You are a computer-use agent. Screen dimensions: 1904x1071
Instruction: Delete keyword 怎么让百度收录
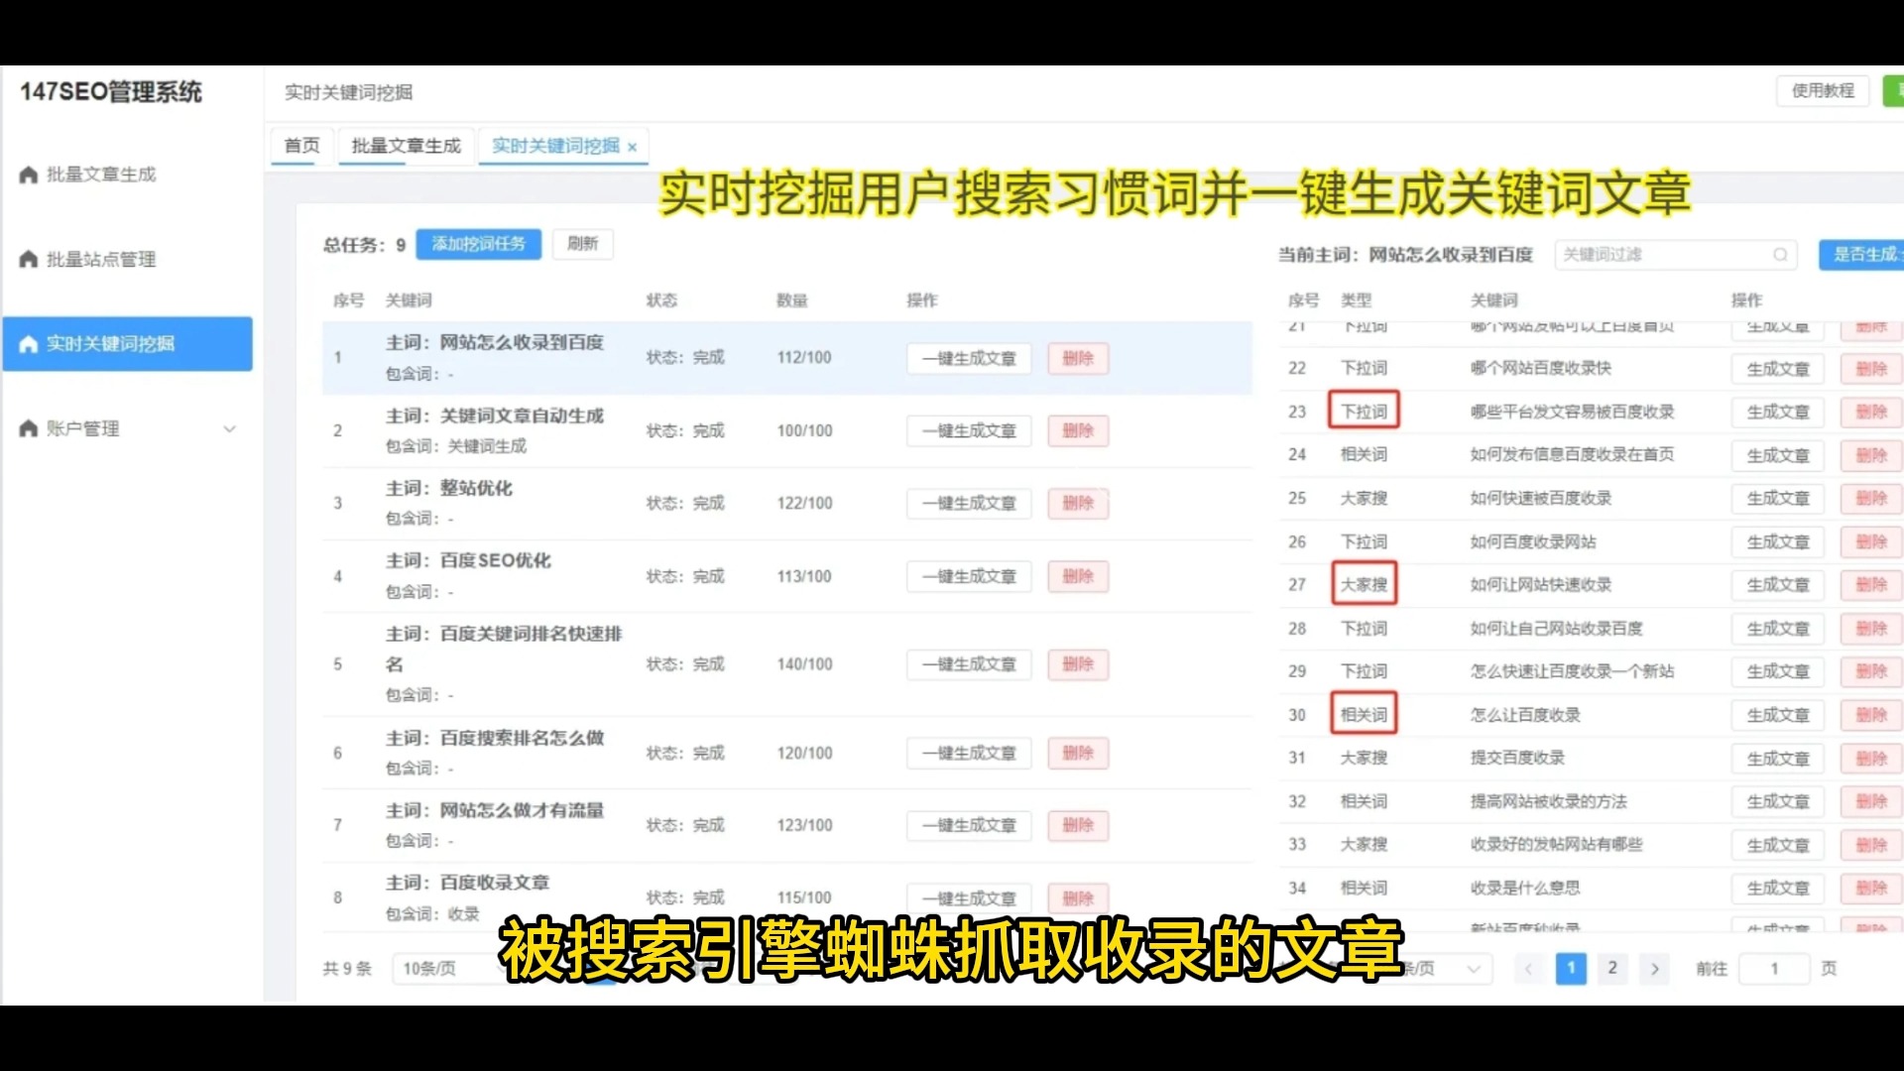click(1871, 716)
